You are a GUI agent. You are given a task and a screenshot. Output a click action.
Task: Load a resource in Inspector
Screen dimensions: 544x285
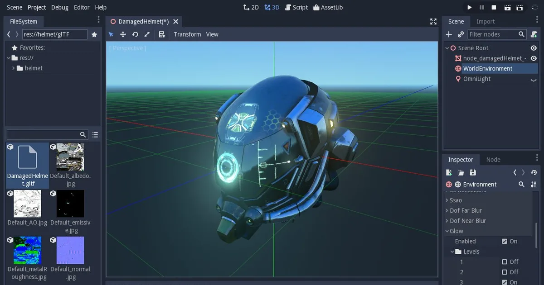point(461,172)
